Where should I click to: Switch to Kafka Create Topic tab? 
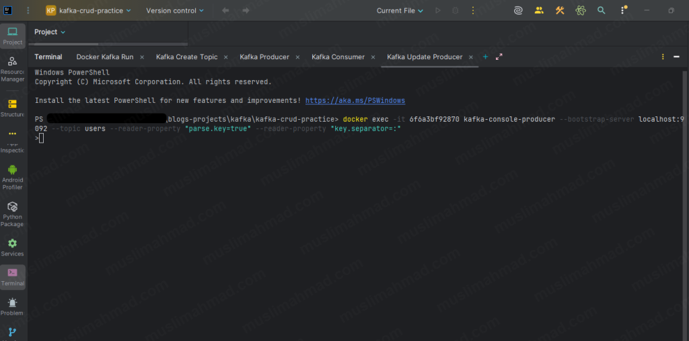pyautogui.click(x=187, y=56)
